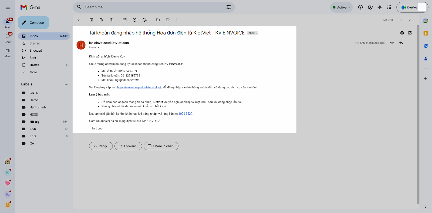The height and width of the screenshot is (213, 432).
Task: Open Gmail support help icon
Action: pos(360,7)
